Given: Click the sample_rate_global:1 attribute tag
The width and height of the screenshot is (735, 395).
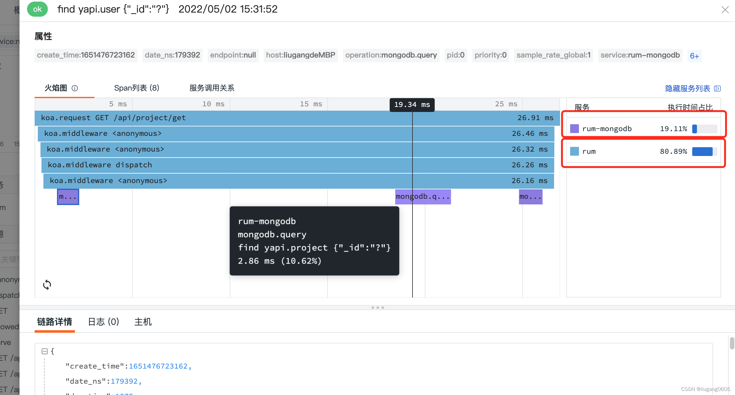Looking at the screenshot, I should click(553, 55).
